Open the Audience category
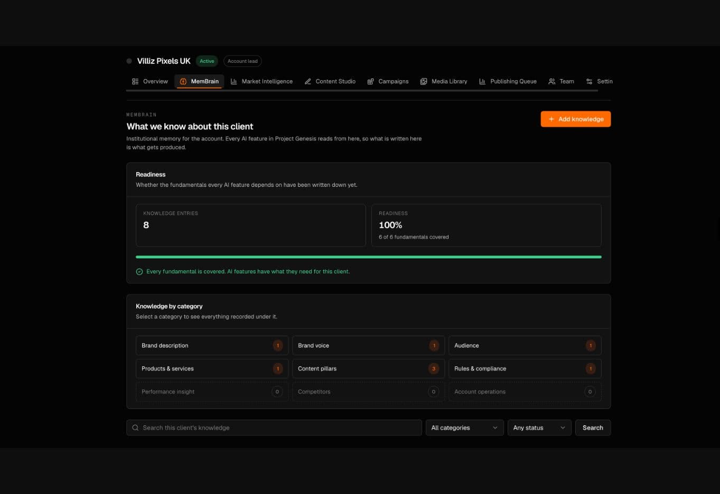720x494 pixels. pos(525,346)
